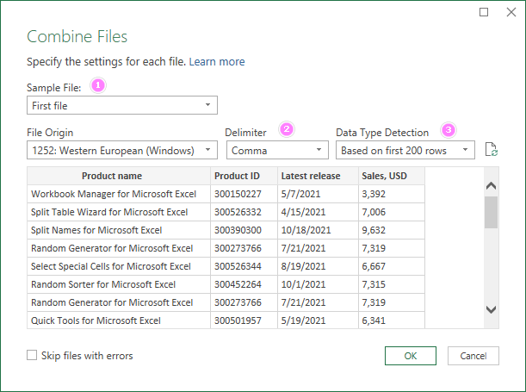
Task: Click release date 5/19/2021 cell
Action: click(x=318, y=320)
